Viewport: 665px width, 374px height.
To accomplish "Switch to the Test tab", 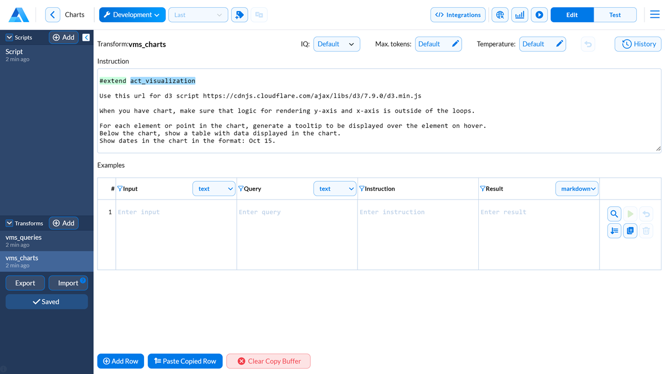I will pyautogui.click(x=615, y=15).
